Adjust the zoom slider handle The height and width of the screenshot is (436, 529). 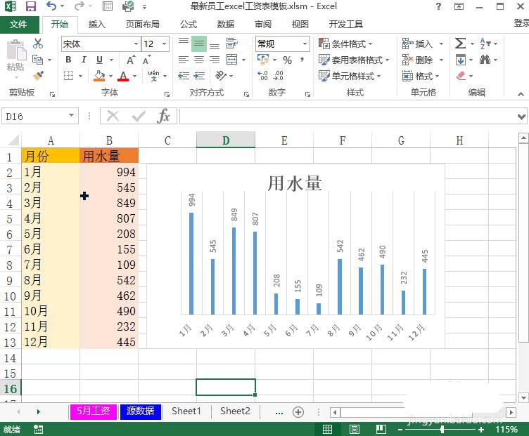point(442,429)
